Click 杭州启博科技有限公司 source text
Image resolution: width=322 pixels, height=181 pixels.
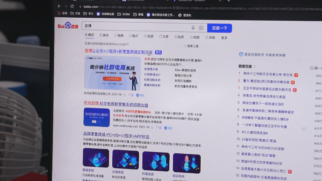click(97, 94)
